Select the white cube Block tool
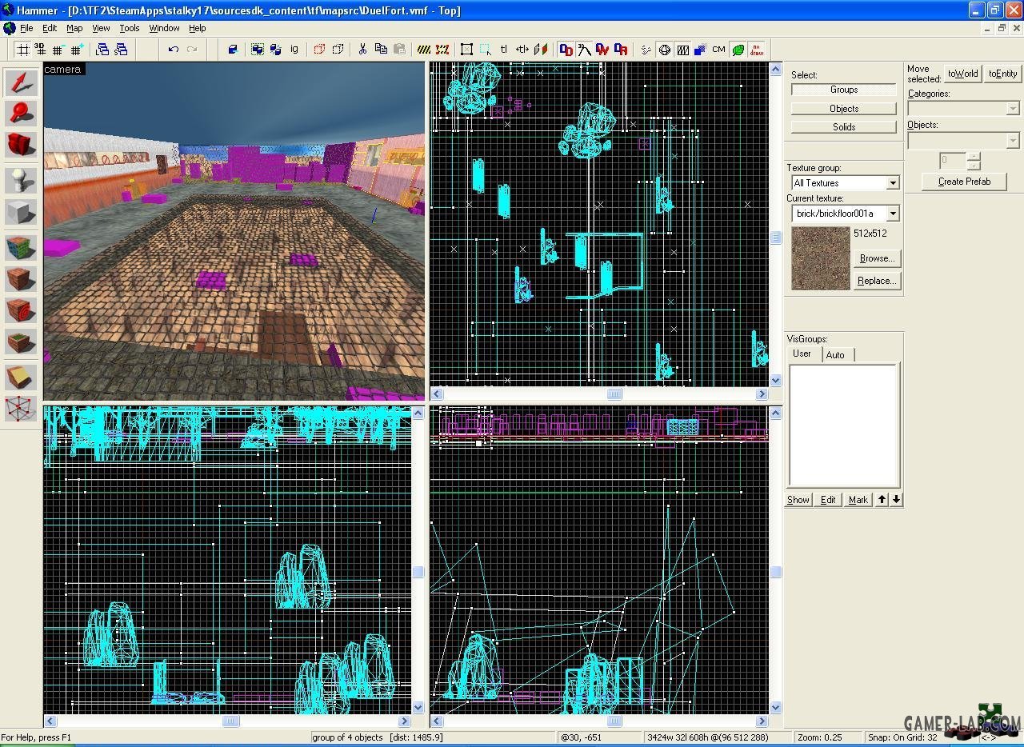 tap(21, 212)
